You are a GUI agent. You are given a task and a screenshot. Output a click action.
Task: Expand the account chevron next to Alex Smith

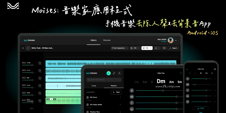pyautogui.click(x=176, y=40)
